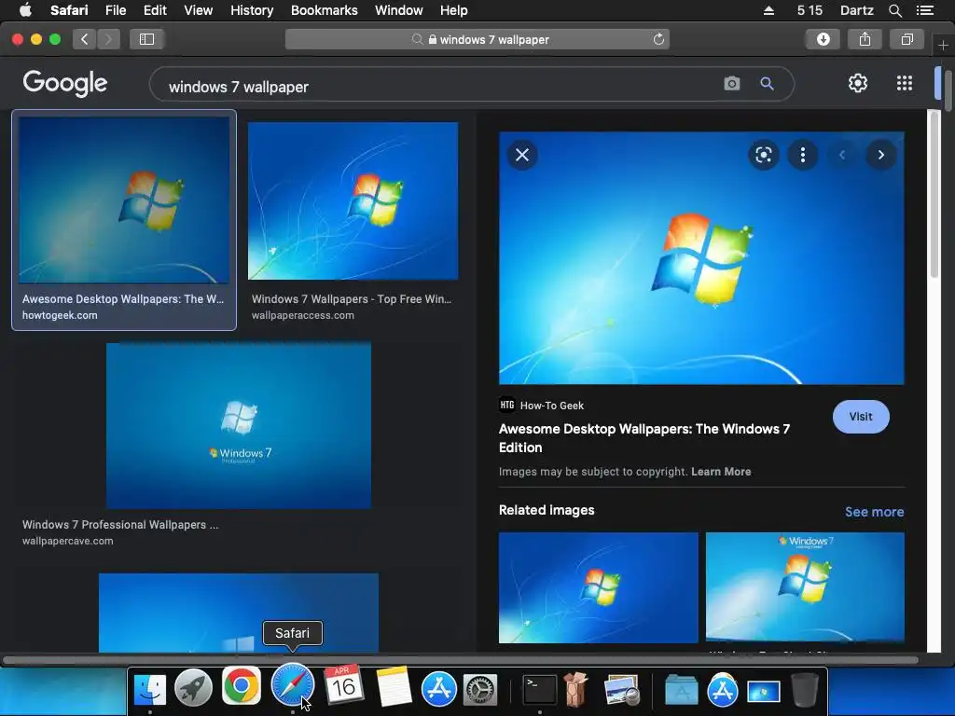Select the wallpaperaccess.com wallpaper thumbnail
The image size is (955, 716).
[x=353, y=201]
